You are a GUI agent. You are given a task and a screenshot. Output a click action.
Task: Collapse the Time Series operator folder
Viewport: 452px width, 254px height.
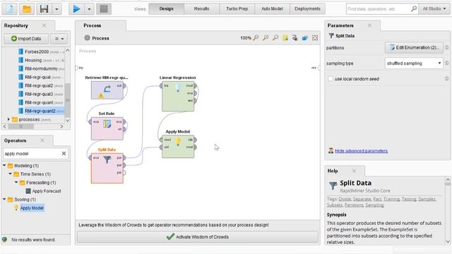point(10,174)
